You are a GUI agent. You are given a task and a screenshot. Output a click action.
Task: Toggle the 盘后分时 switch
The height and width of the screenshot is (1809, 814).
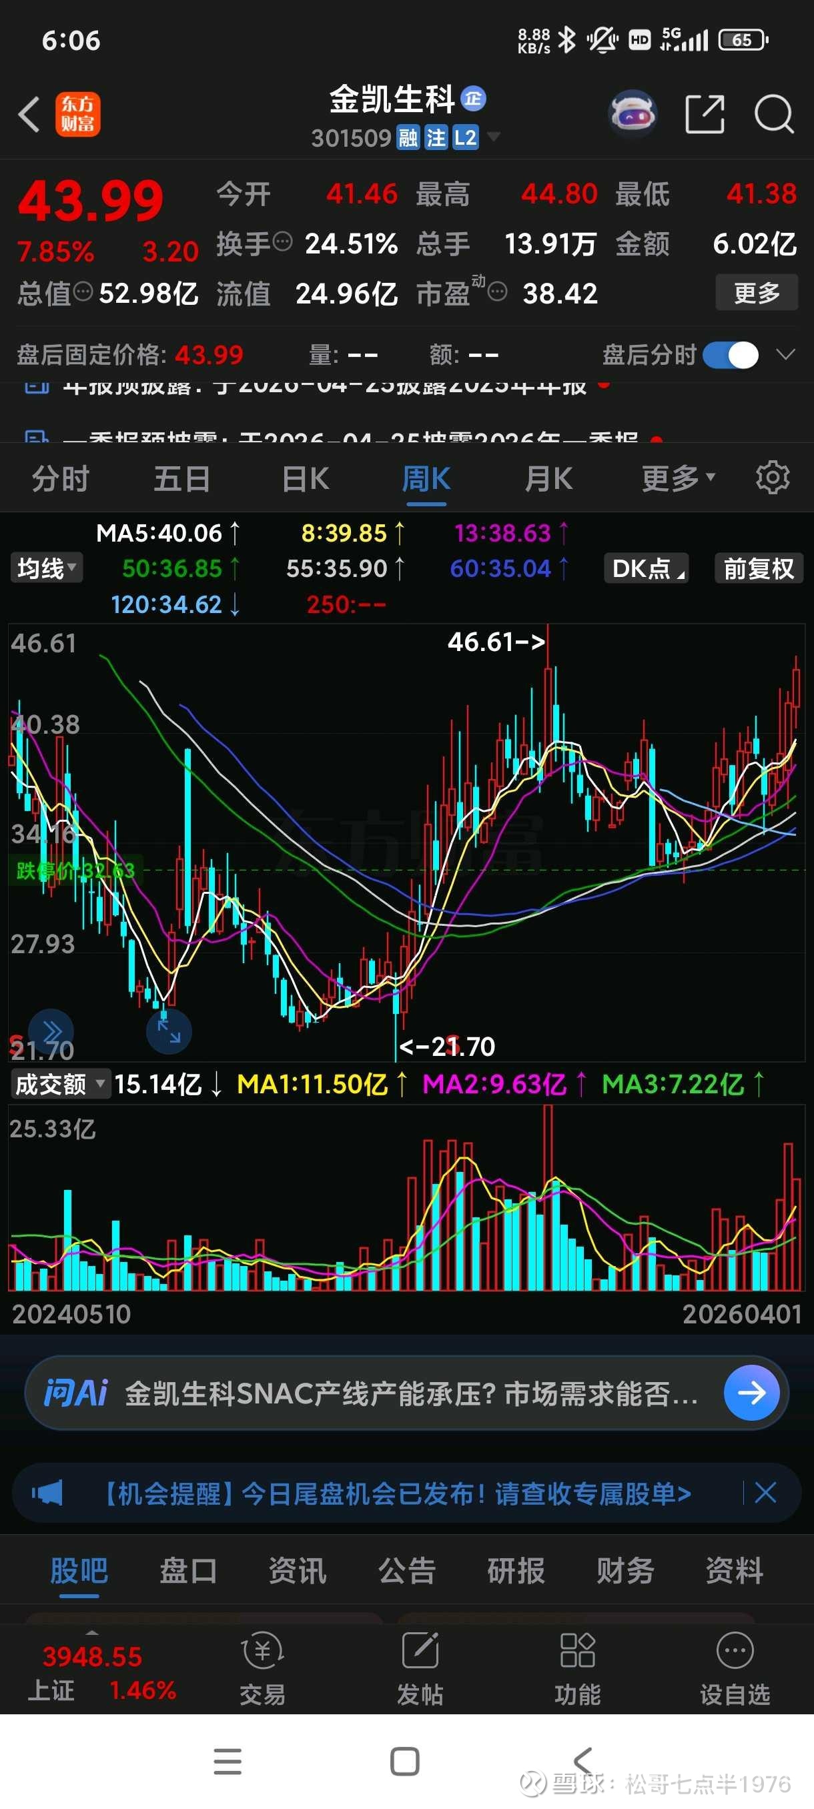(731, 355)
